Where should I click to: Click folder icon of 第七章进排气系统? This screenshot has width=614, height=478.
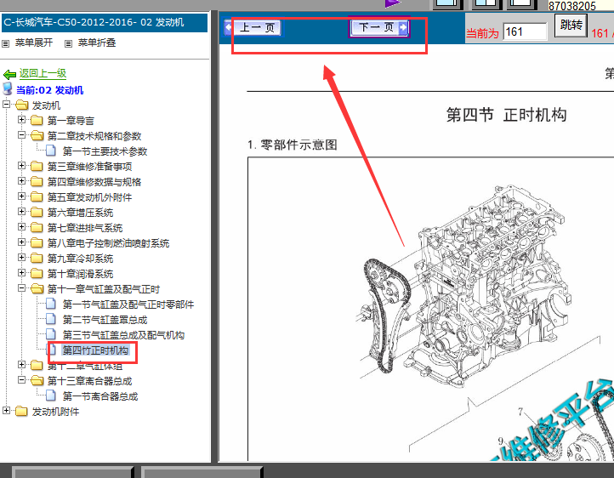pos(37,227)
